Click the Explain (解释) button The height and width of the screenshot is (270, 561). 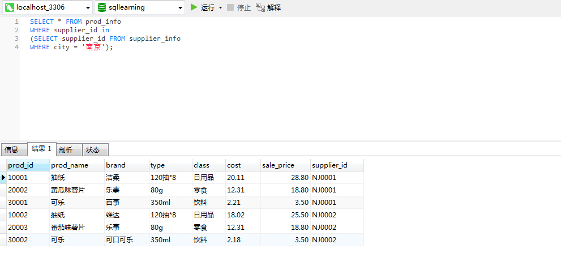(x=268, y=7)
